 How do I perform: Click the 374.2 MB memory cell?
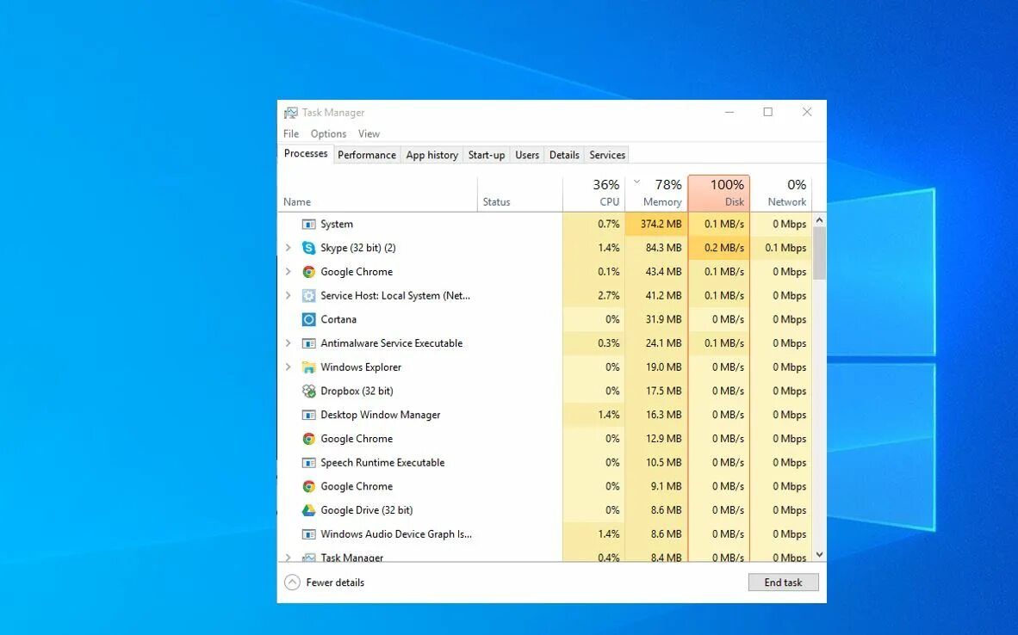[x=656, y=225]
